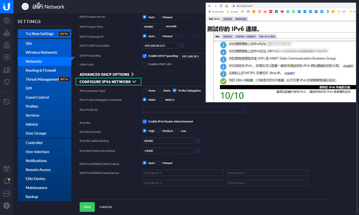Open the Clients icon in left rail
This screenshot has width=359, height=215.
(6, 70)
